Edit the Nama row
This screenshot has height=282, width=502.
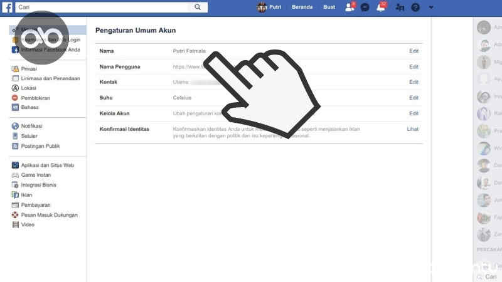414,51
